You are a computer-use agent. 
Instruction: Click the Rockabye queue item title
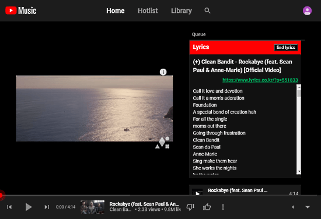pyautogui.click(x=238, y=190)
